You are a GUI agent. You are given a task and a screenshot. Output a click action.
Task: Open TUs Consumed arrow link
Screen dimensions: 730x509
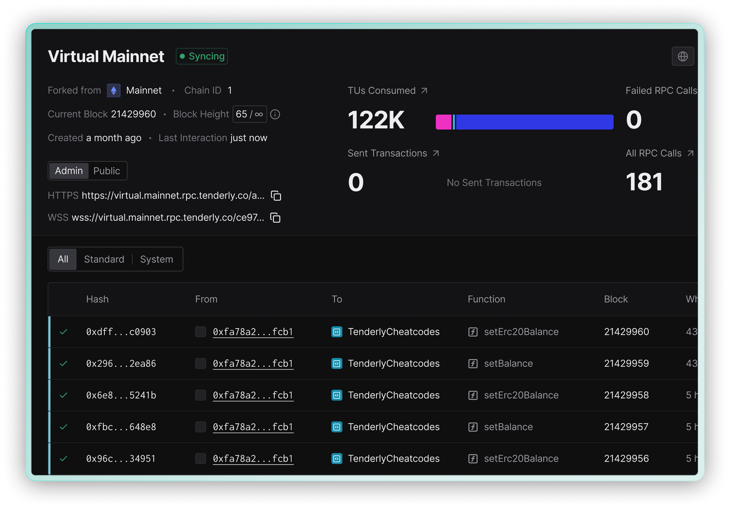click(x=424, y=91)
